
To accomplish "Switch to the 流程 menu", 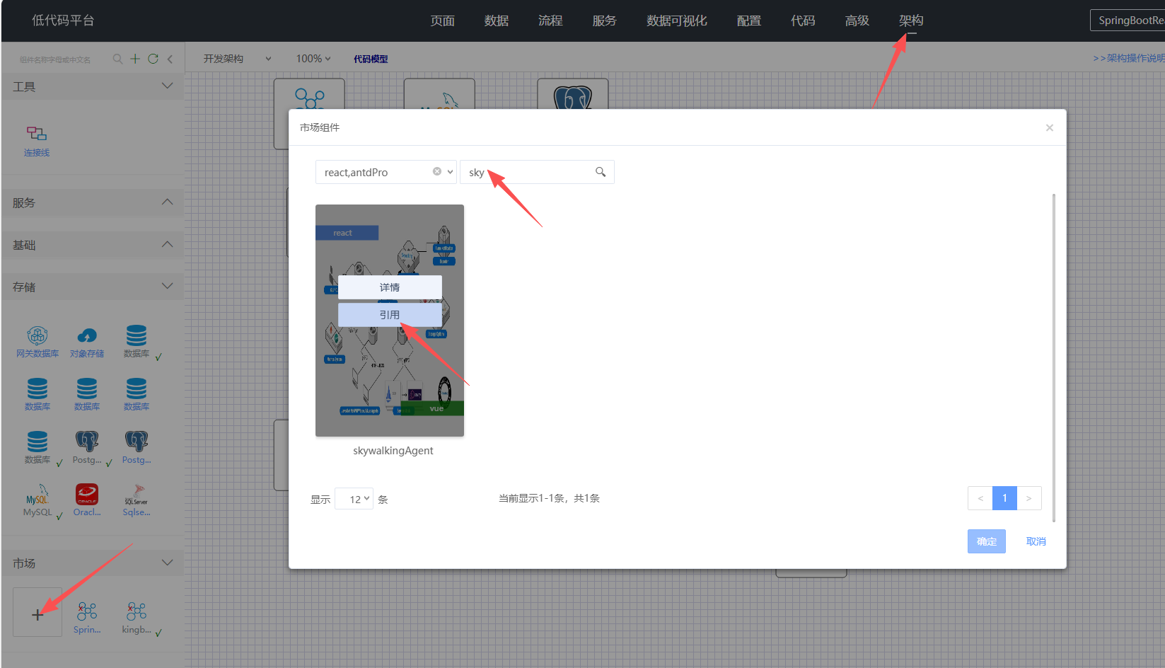I will coord(550,21).
